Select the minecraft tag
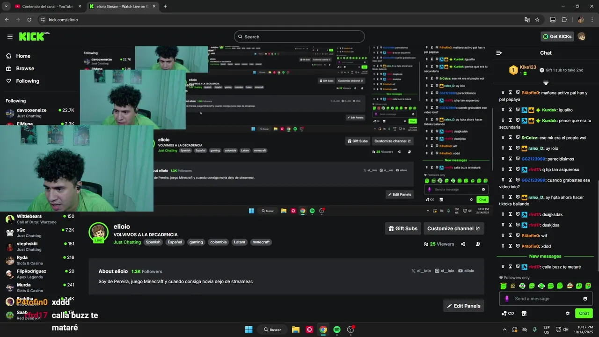 pos(261,242)
